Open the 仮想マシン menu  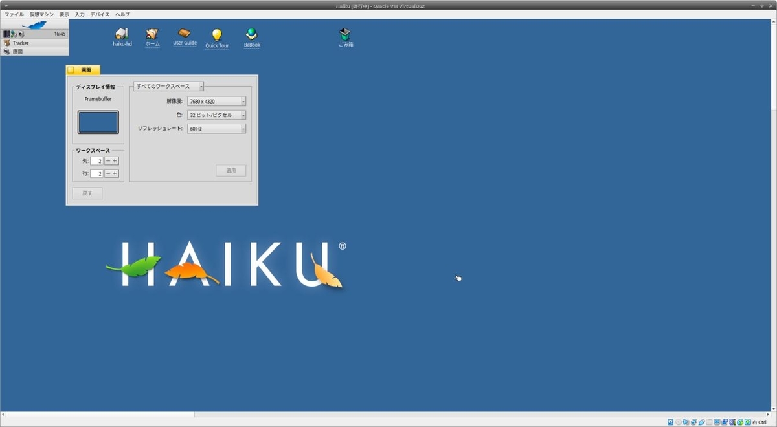coord(41,14)
